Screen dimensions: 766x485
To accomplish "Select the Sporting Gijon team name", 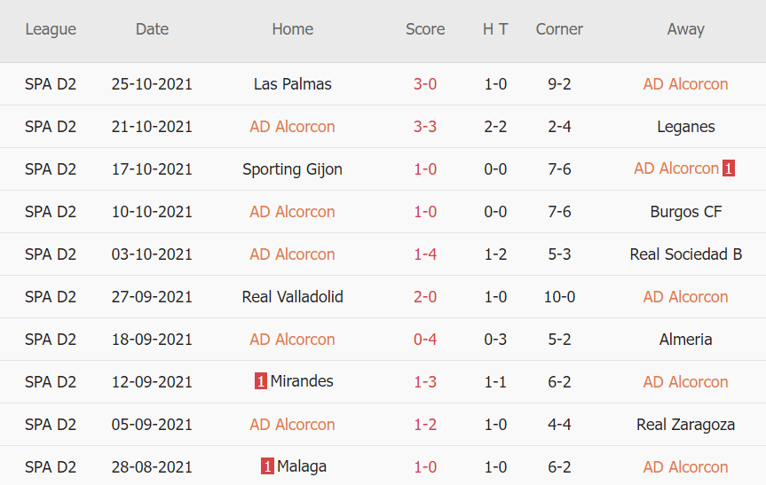I will [x=292, y=169].
